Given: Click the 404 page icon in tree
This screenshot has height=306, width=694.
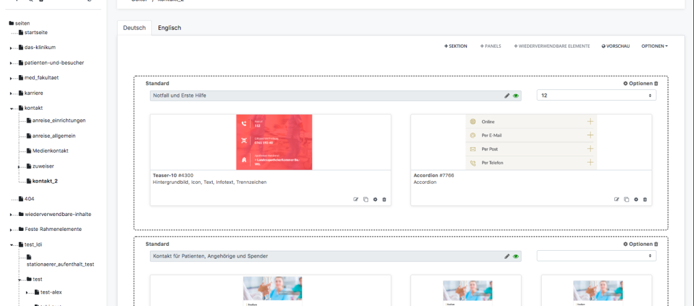Looking at the screenshot, I should coord(21,199).
